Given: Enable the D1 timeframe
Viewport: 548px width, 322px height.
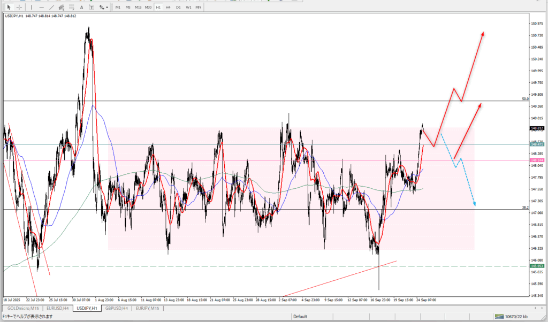Looking at the screenshot, I should 178,7.
